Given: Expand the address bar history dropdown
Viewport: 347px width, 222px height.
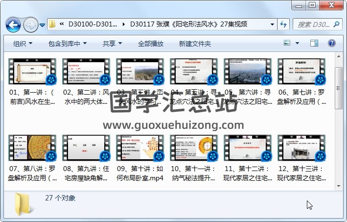Looking at the screenshot, I should tap(273, 24).
